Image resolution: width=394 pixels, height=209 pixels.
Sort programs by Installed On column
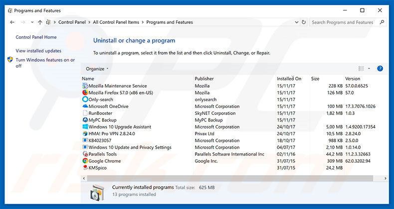[289, 79]
